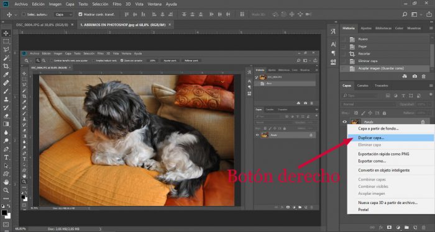The image size is (435, 232).
Task: Hide the Fondo layer with eye icon
Action: [344, 122]
